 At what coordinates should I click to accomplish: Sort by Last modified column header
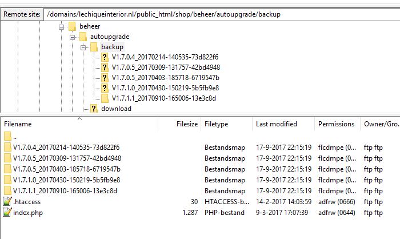[x=277, y=124]
